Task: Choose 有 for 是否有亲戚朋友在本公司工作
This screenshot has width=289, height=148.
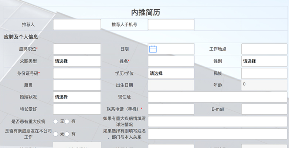Action: coord(67,134)
